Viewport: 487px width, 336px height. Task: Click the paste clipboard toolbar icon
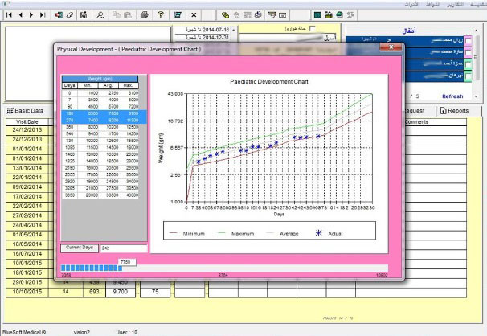point(127,15)
